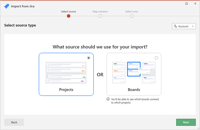
Task: Open the Account dropdown
Action: [184, 26]
